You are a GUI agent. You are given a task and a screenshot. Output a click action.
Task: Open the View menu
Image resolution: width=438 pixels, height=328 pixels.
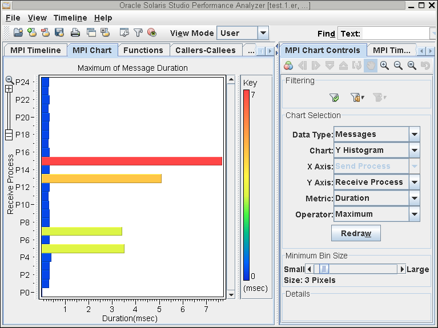(x=37, y=18)
